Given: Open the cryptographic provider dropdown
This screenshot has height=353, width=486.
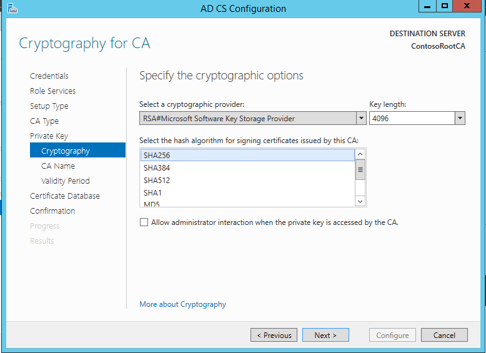Looking at the screenshot, I should click(x=361, y=118).
